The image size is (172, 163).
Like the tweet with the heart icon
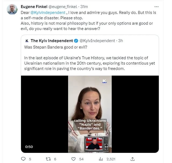tap(73, 159)
